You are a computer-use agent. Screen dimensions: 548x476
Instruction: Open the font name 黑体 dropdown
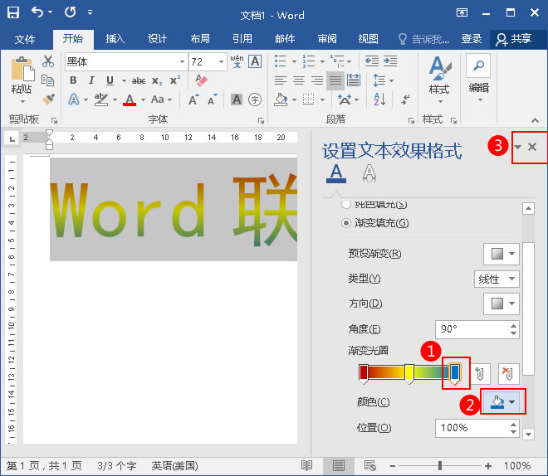(x=182, y=61)
